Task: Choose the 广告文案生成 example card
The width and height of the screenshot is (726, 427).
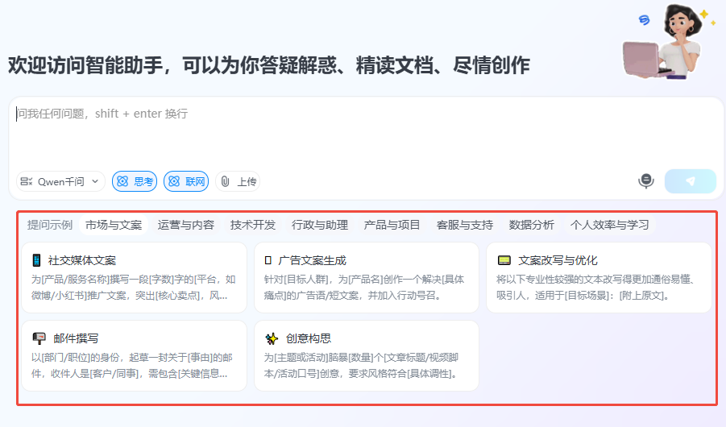Action: pyautogui.click(x=367, y=277)
